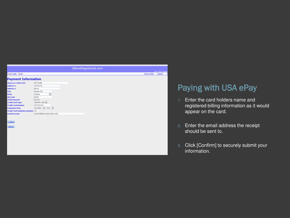This screenshot has width=290, height=218.
Task: Open the expiration month dropdown showing December
Action: pyautogui.click(x=39, y=108)
